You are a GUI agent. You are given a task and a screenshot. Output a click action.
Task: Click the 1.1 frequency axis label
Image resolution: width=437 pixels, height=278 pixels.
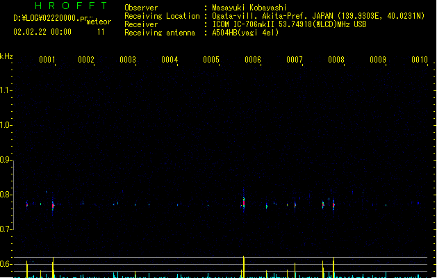[5, 90]
